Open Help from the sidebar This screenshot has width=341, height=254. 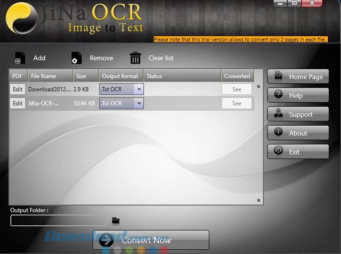click(x=298, y=95)
